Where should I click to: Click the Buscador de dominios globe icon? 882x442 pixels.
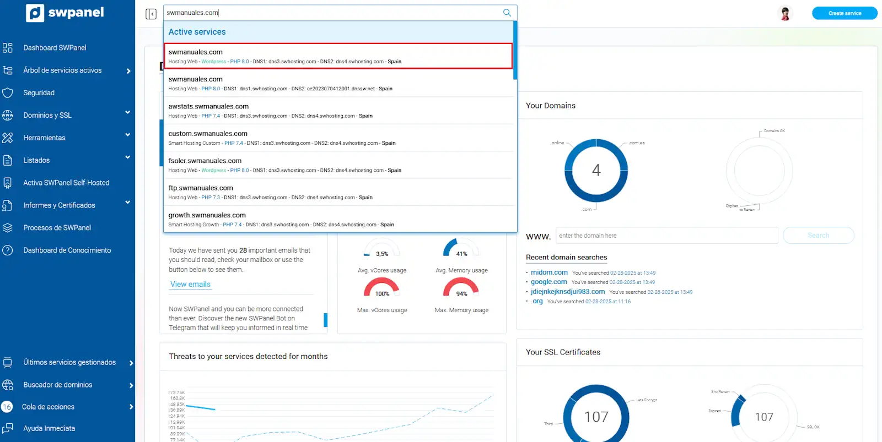tap(8, 385)
